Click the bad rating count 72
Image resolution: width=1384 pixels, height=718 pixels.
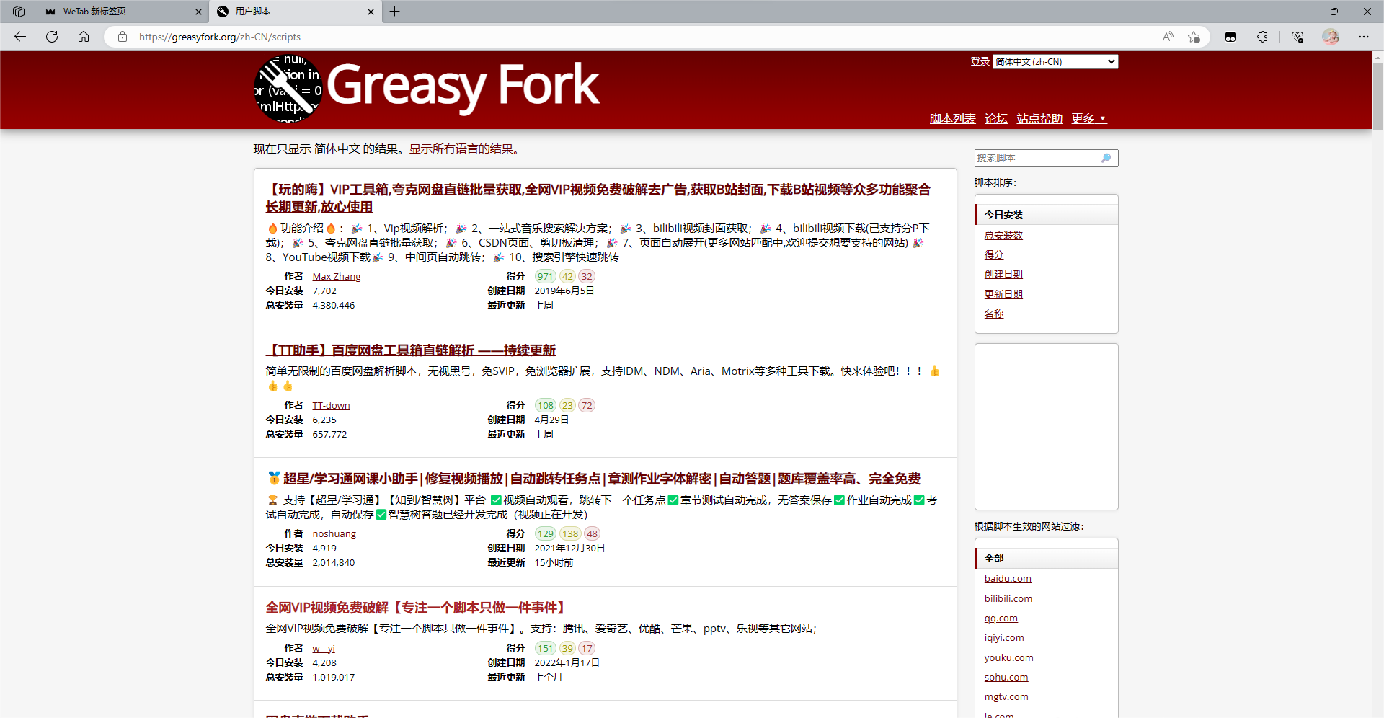pyautogui.click(x=587, y=406)
